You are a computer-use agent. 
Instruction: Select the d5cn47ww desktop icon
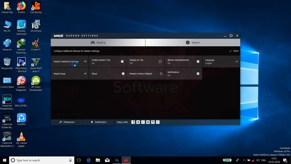click(36, 26)
